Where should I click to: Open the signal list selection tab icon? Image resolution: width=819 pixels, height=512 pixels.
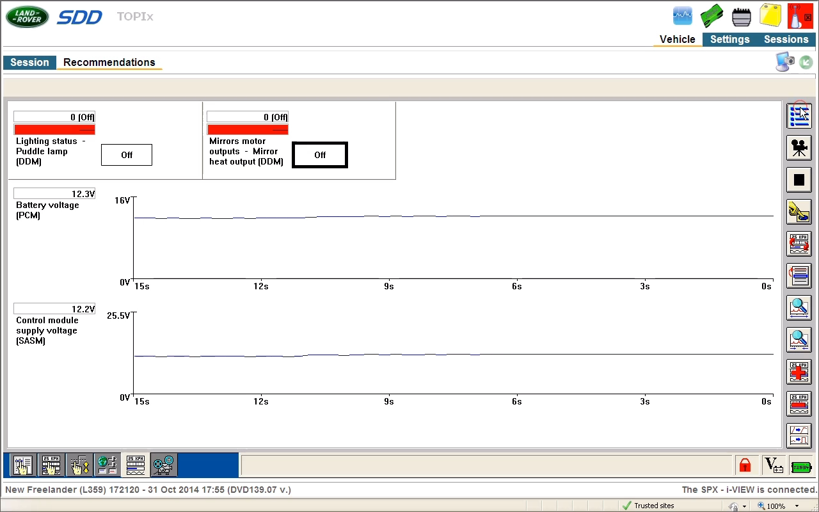[x=22, y=465]
